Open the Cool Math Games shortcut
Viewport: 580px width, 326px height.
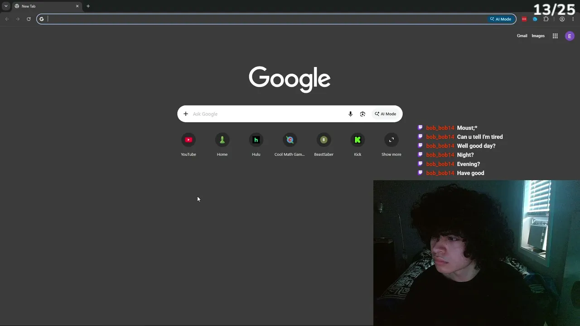tap(290, 145)
